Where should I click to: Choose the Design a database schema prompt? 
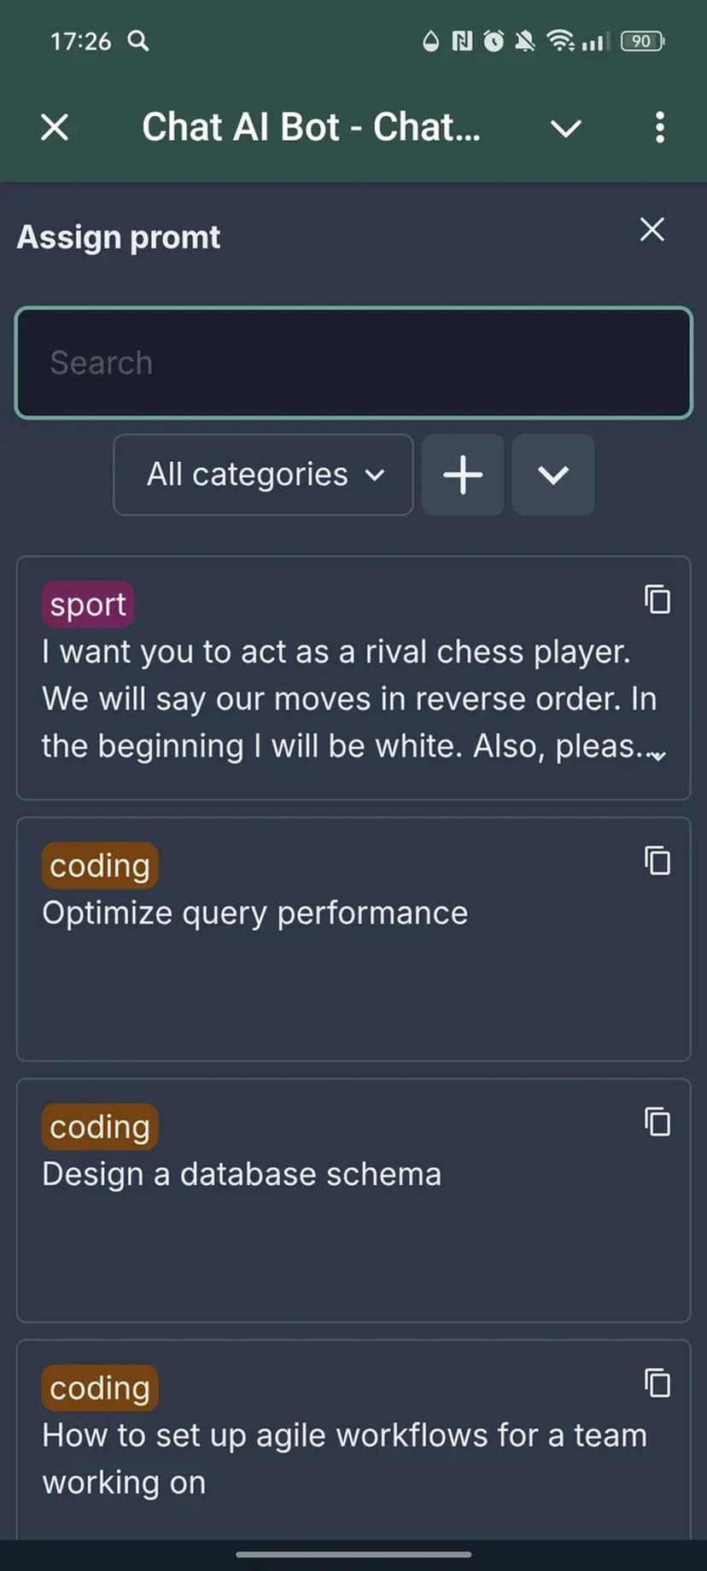tap(242, 1175)
